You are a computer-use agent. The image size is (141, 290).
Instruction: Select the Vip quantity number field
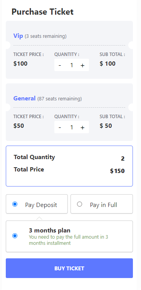tap(71, 65)
